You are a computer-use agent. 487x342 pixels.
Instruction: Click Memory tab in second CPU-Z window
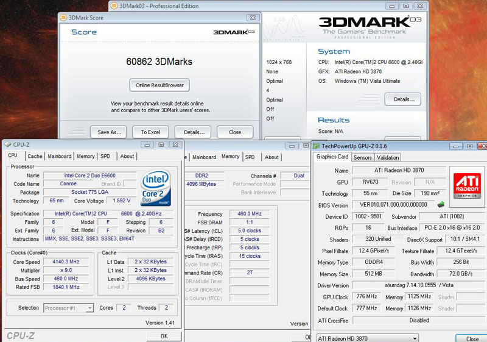point(231,157)
